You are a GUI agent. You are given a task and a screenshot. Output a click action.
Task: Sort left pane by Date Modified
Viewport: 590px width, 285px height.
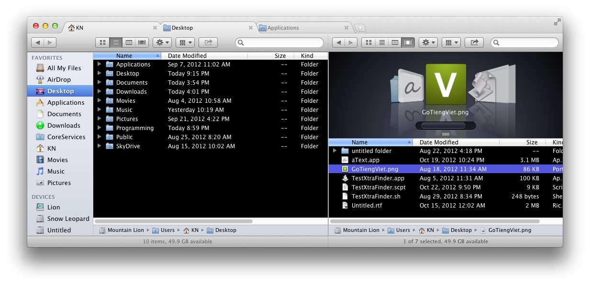[x=204, y=56]
